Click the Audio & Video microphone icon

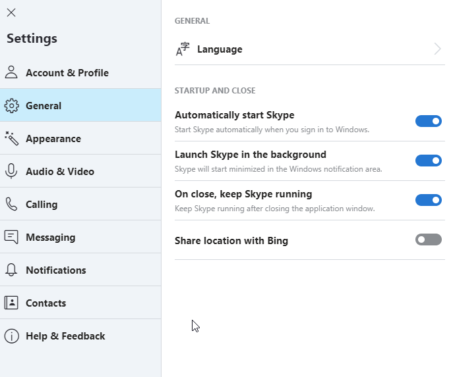11,171
